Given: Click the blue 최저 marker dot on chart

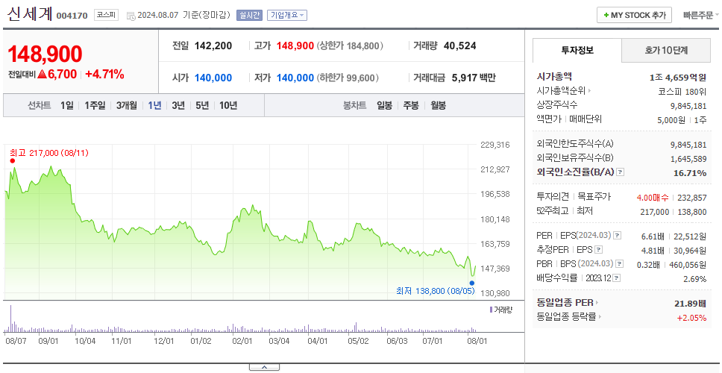Looking at the screenshot, I should 472,283.
